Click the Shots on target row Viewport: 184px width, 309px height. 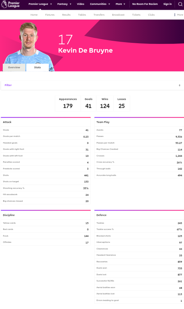(46, 182)
